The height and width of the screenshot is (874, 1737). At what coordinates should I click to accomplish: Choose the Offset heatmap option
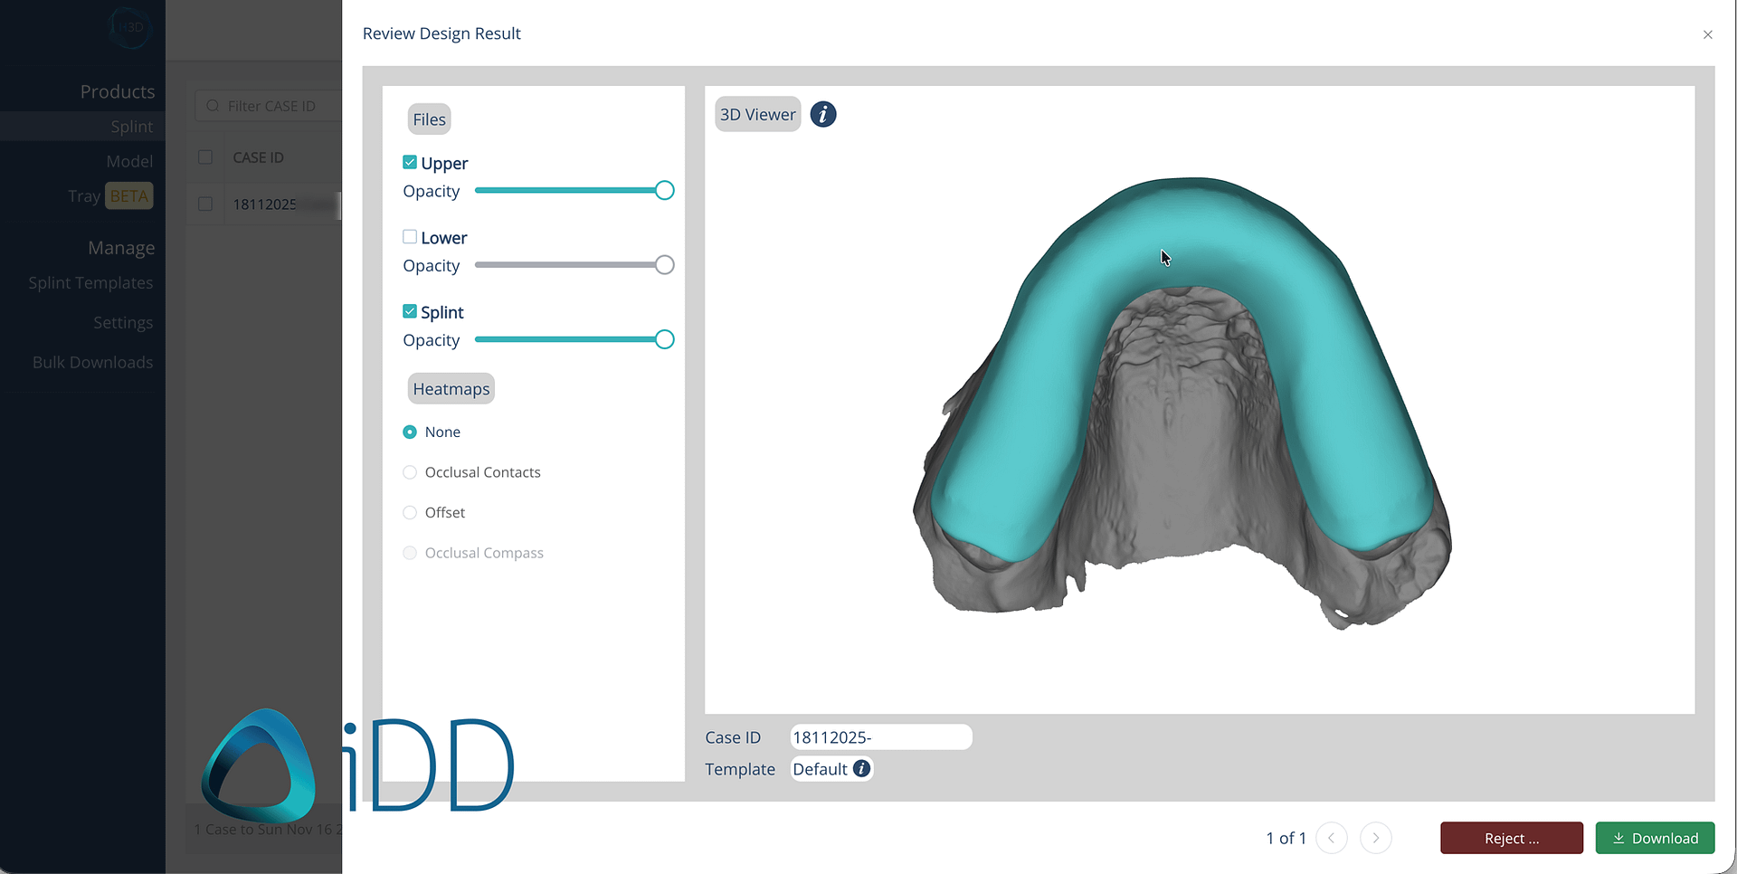pyautogui.click(x=410, y=513)
